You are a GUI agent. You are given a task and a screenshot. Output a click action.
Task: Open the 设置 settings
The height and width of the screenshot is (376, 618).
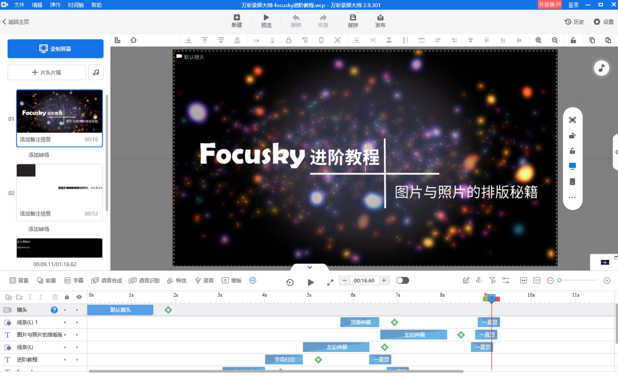pyautogui.click(x=604, y=22)
